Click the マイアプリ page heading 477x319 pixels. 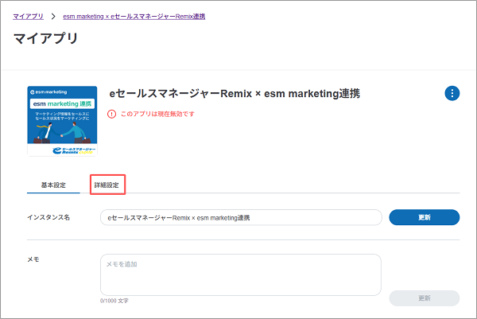click(45, 38)
